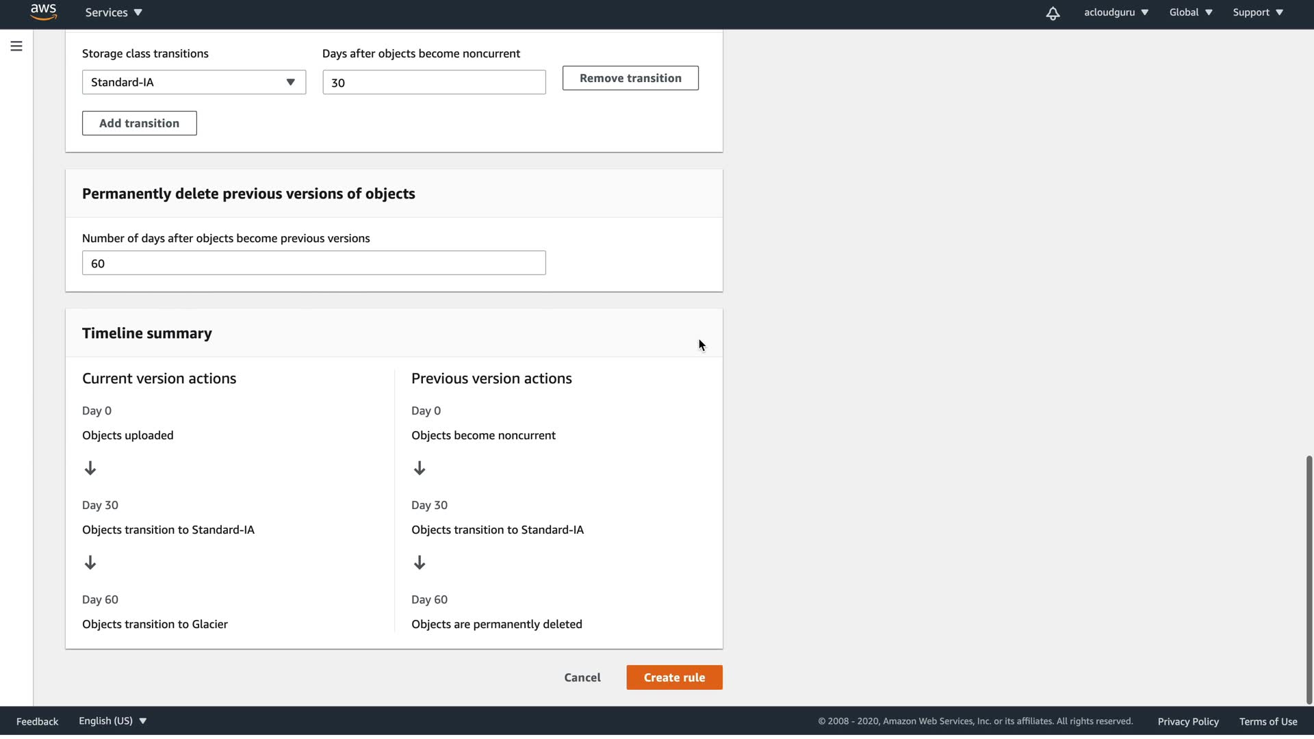
Task: Expand the Services menu
Action: point(114,12)
